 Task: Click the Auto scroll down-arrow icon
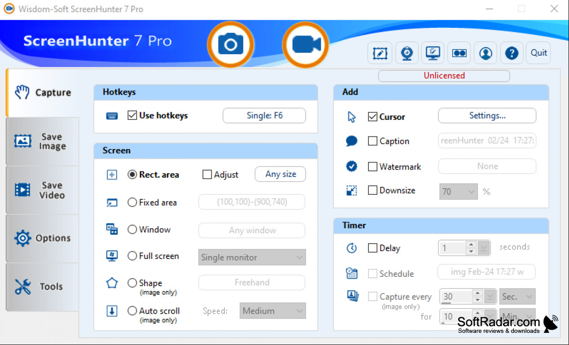point(112,311)
